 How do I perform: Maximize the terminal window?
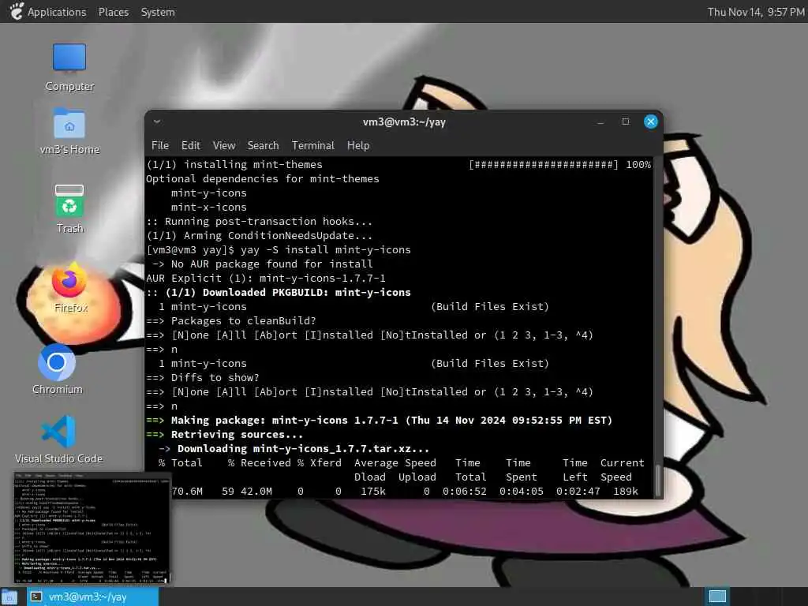coord(626,122)
